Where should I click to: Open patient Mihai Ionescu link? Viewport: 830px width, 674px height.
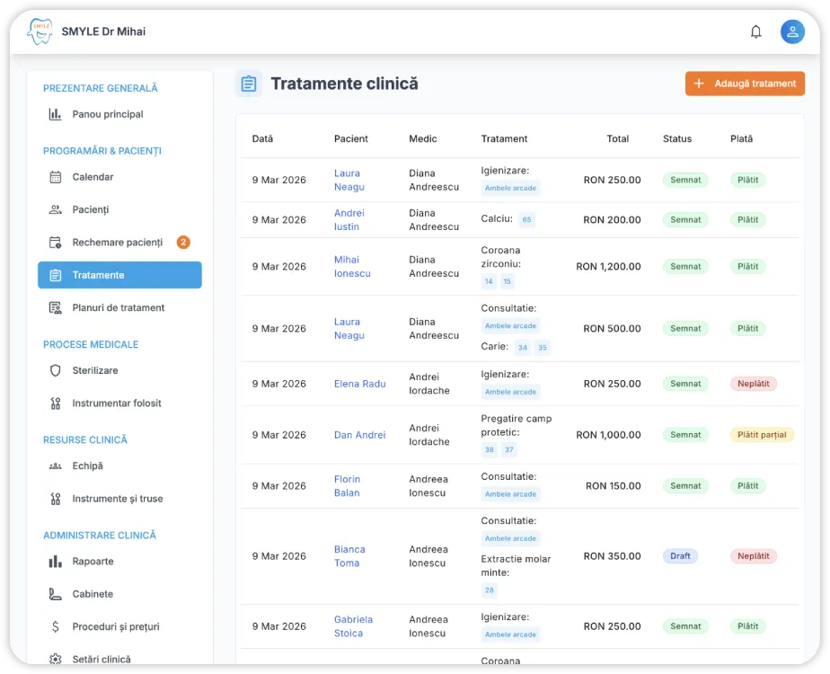(352, 266)
